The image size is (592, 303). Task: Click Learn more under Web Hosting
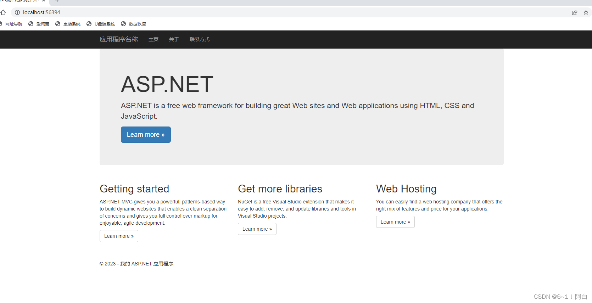click(395, 222)
